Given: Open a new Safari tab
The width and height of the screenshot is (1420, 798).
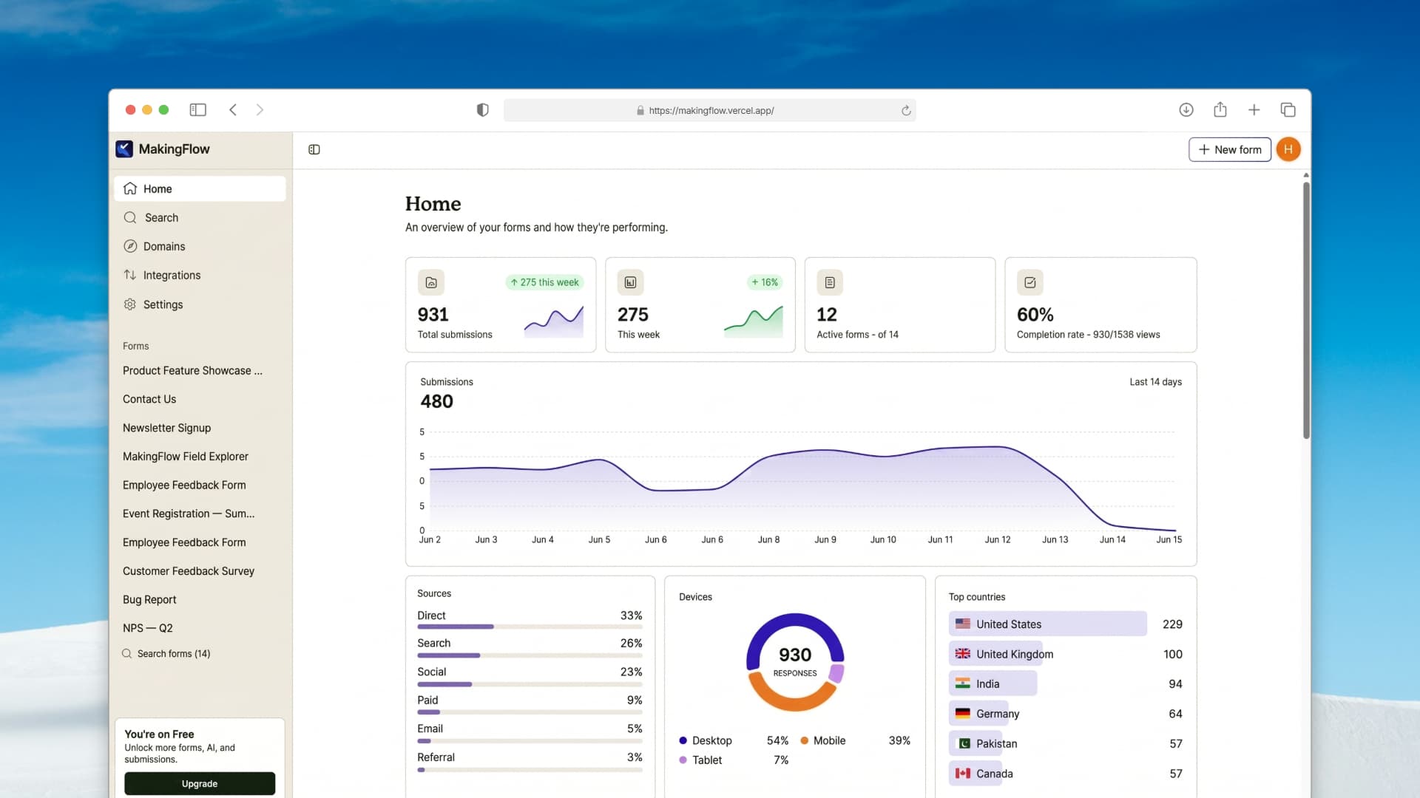Looking at the screenshot, I should [x=1254, y=110].
